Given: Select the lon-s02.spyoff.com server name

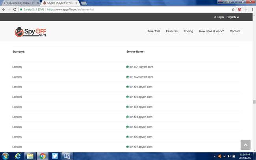Looking at the screenshot, I should 141,76.
